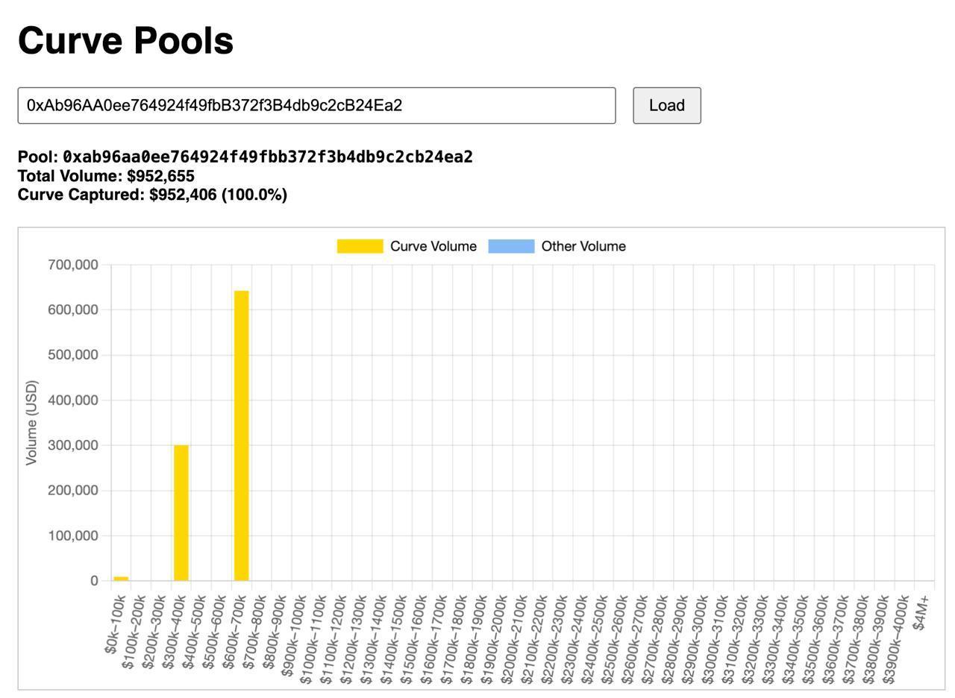The height and width of the screenshot is (698, 955).
Task: Click the Load button
Action: pos(666,105)
